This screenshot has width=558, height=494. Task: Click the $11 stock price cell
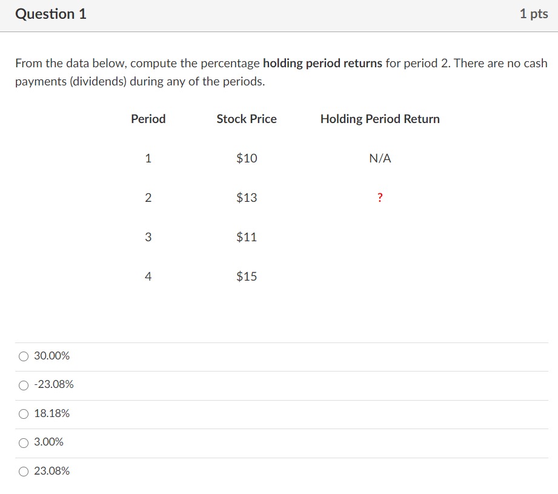coord(246,237)
